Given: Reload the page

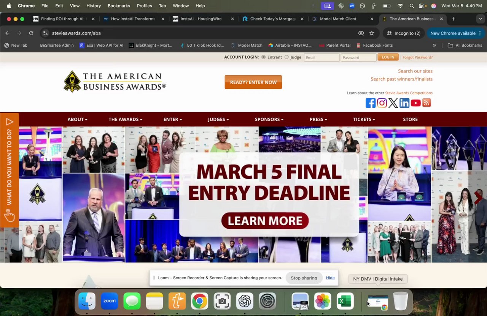Looking at the screenshot, I should pos(31,33).
